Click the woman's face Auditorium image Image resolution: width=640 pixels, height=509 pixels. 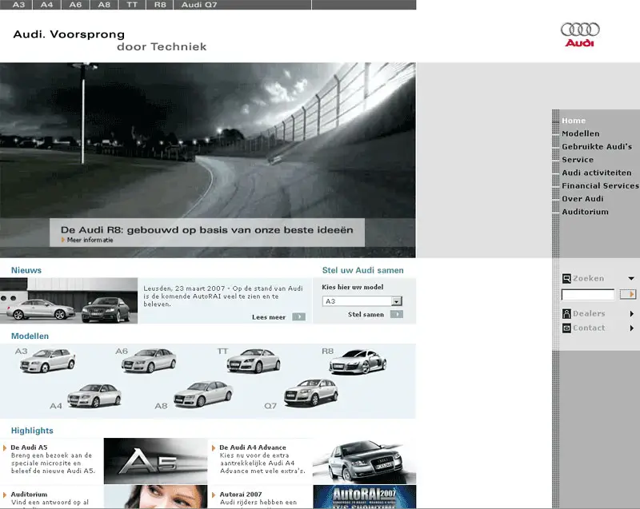click(155, 497)
